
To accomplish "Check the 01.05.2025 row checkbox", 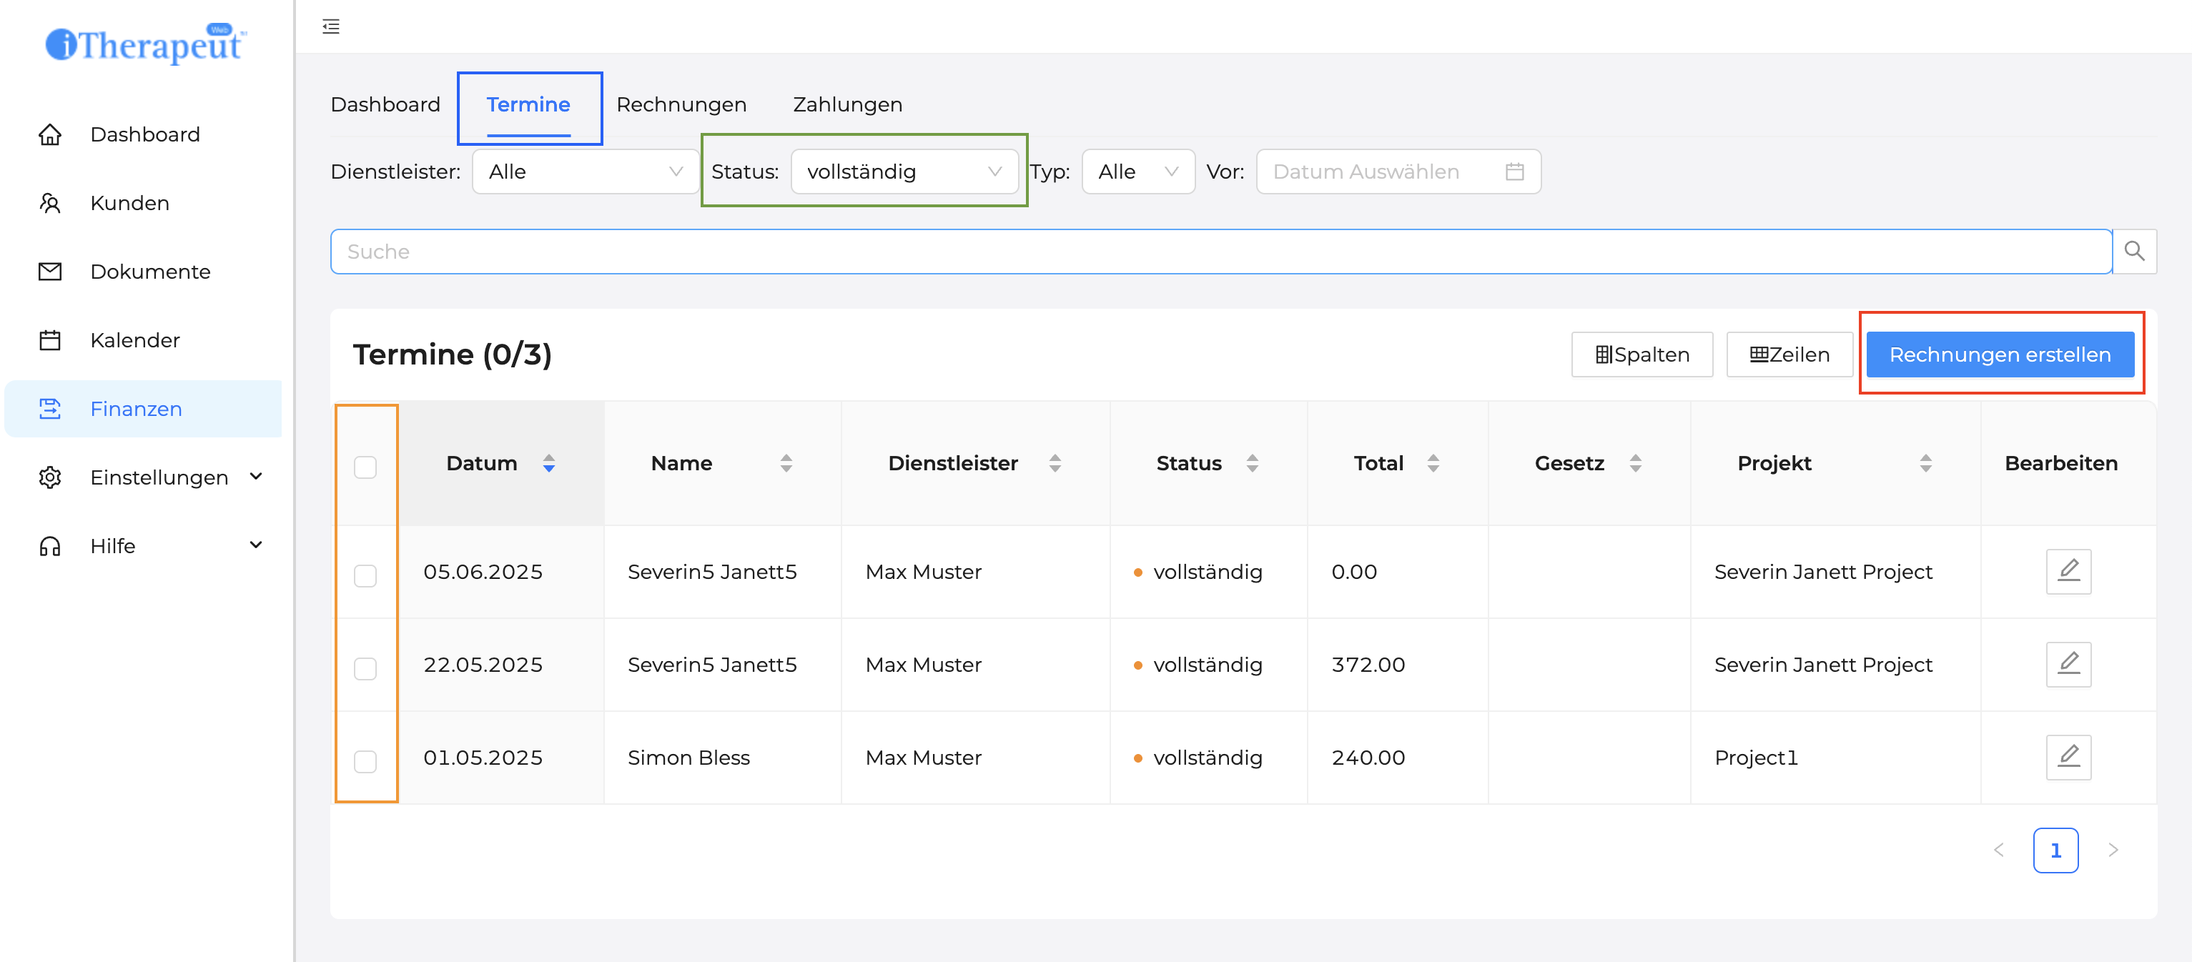I will pos(365,761).
